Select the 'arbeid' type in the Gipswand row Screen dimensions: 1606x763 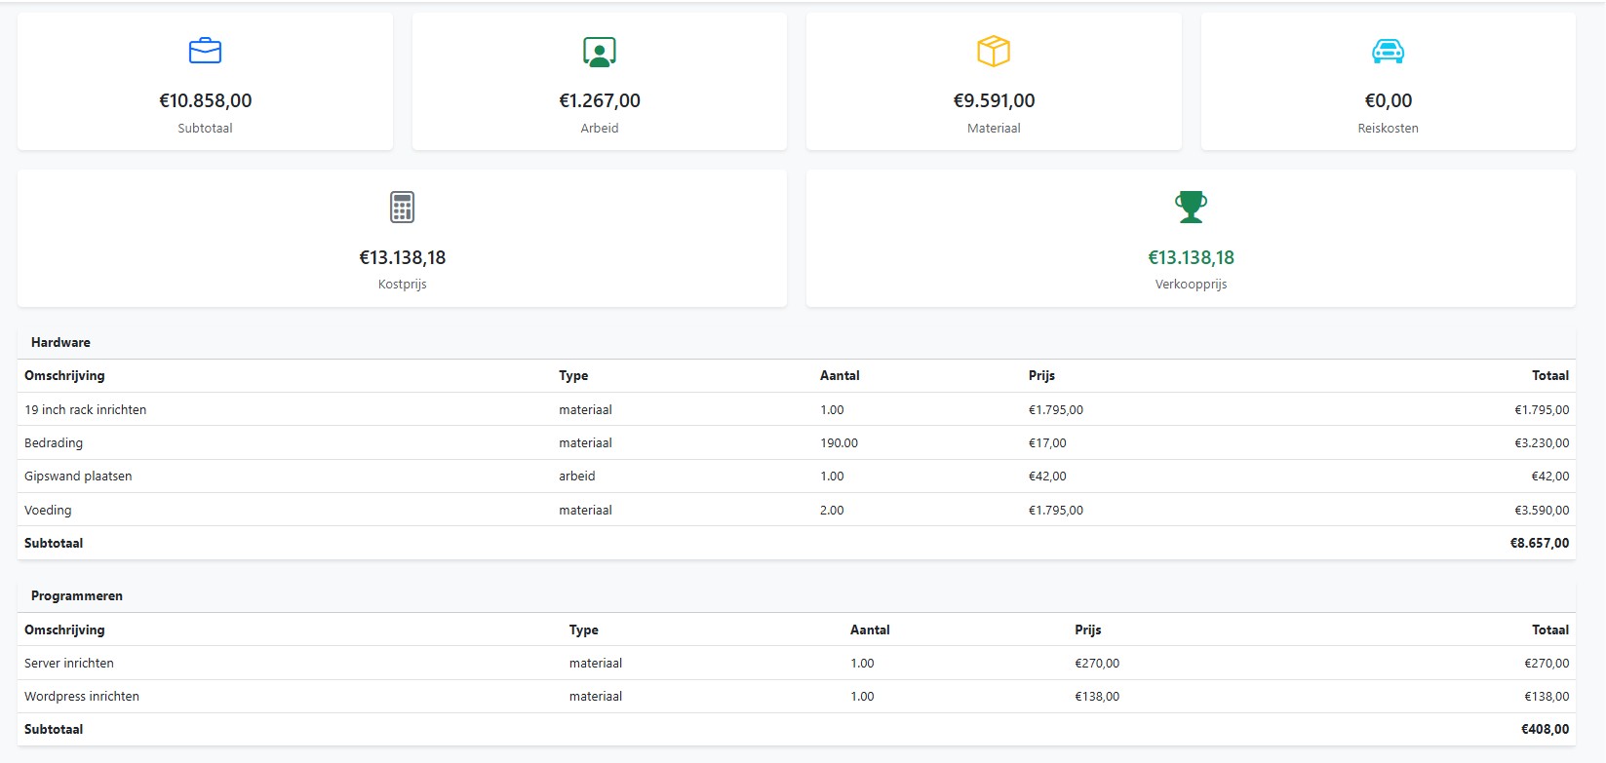pos(577,477)
